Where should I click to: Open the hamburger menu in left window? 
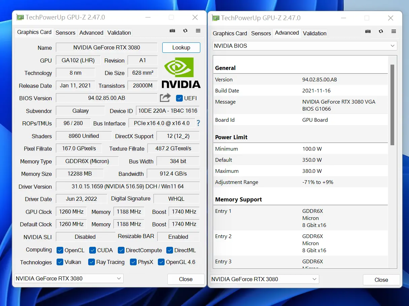click(x=198, y=31)
